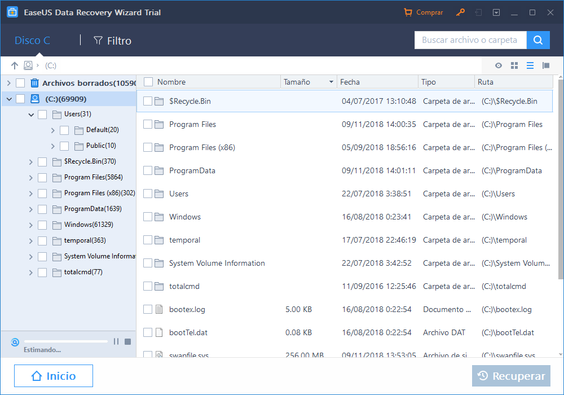Click the Comprar link
The height and width of the screenshot is (395, 564).
[429, 12]
